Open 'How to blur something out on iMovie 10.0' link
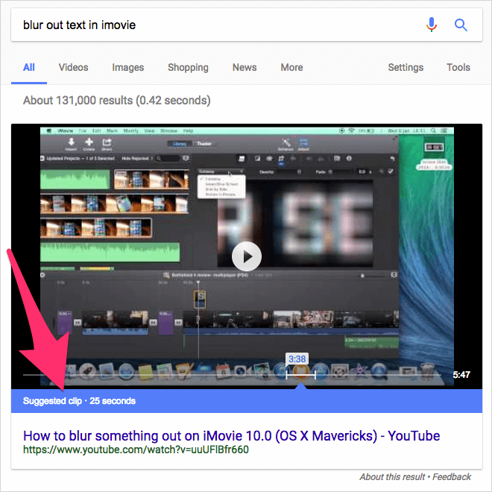492x492 pixels. (x=232, y=436)
